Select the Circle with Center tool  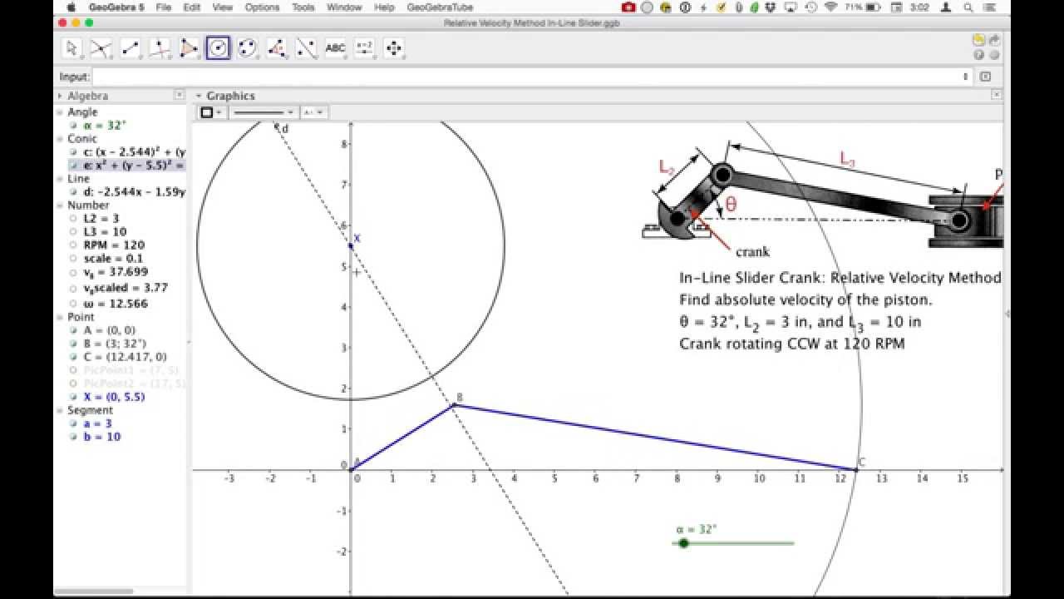[218, 48]
